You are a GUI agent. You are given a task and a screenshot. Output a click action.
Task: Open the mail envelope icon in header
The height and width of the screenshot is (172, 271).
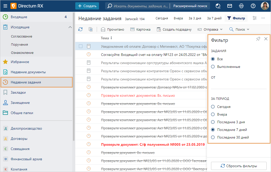point(230,6)
